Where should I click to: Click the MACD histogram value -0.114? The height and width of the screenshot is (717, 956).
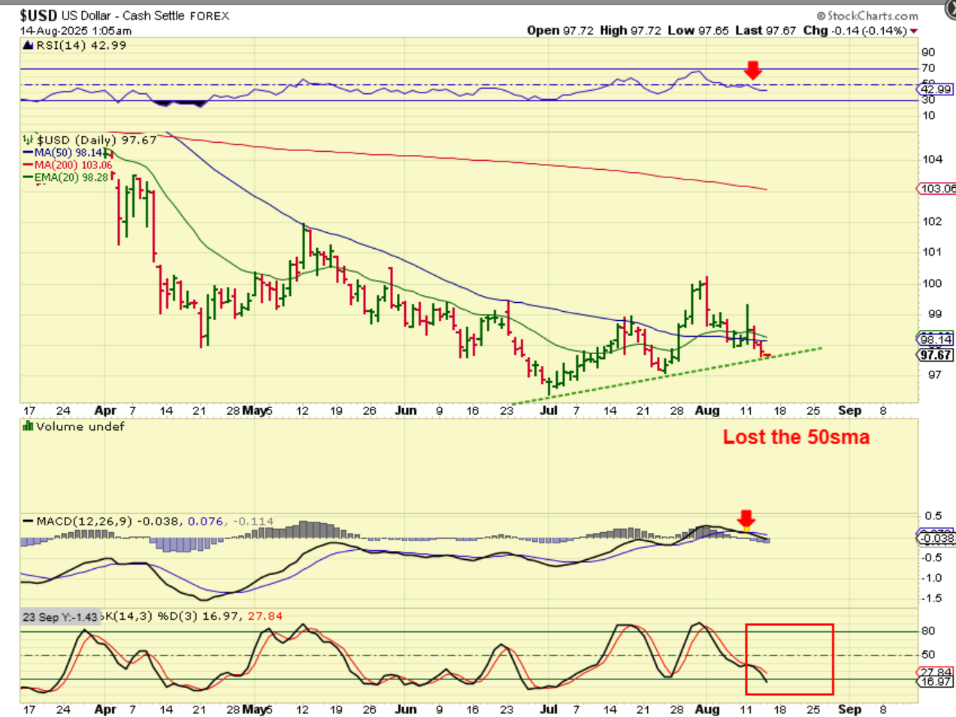tap(253, 521)
